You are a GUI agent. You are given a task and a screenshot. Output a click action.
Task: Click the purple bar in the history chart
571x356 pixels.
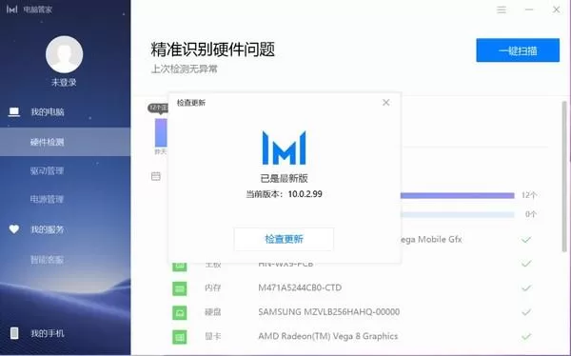161,132
